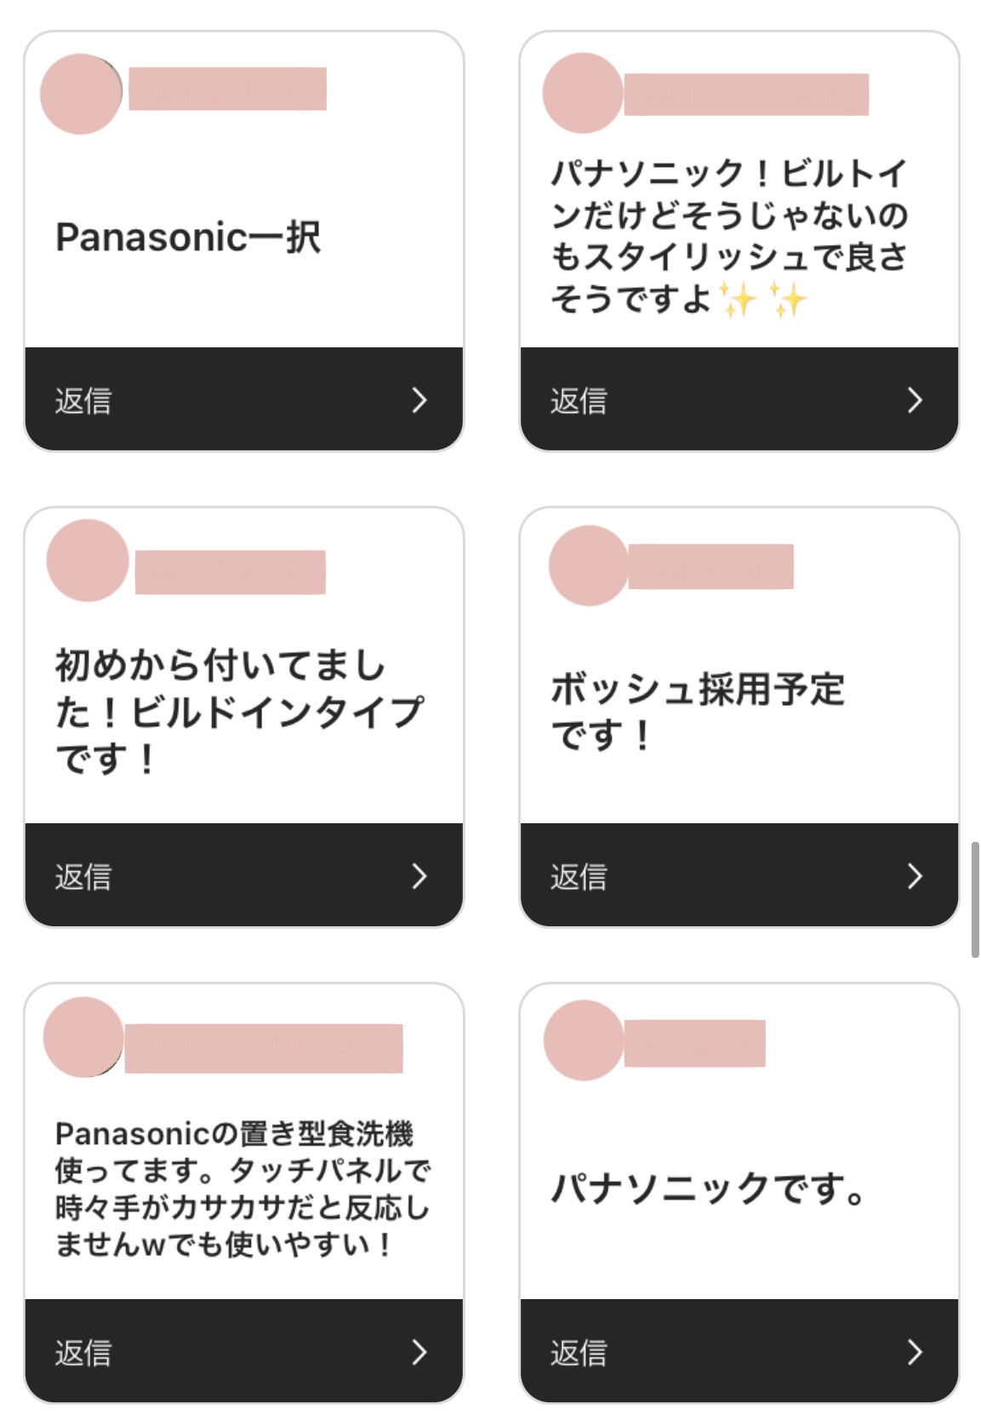Open redacted username on 'ボッシュ採用予定です' card

[710, 566]
